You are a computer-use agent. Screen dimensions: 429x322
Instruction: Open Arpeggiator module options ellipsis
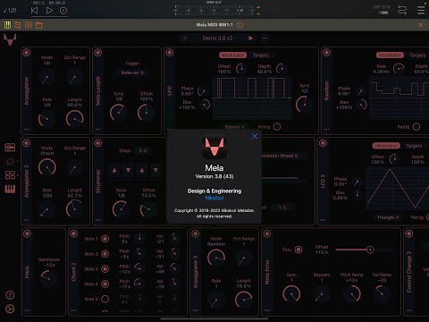point(27,130)
